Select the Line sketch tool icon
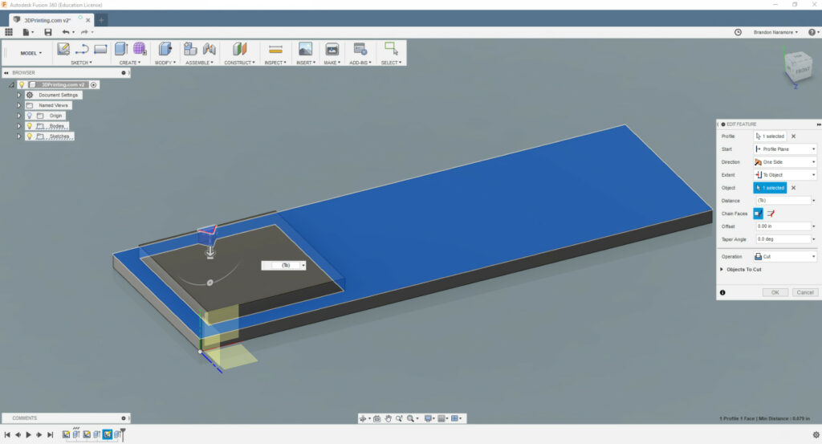 [82, 49]
